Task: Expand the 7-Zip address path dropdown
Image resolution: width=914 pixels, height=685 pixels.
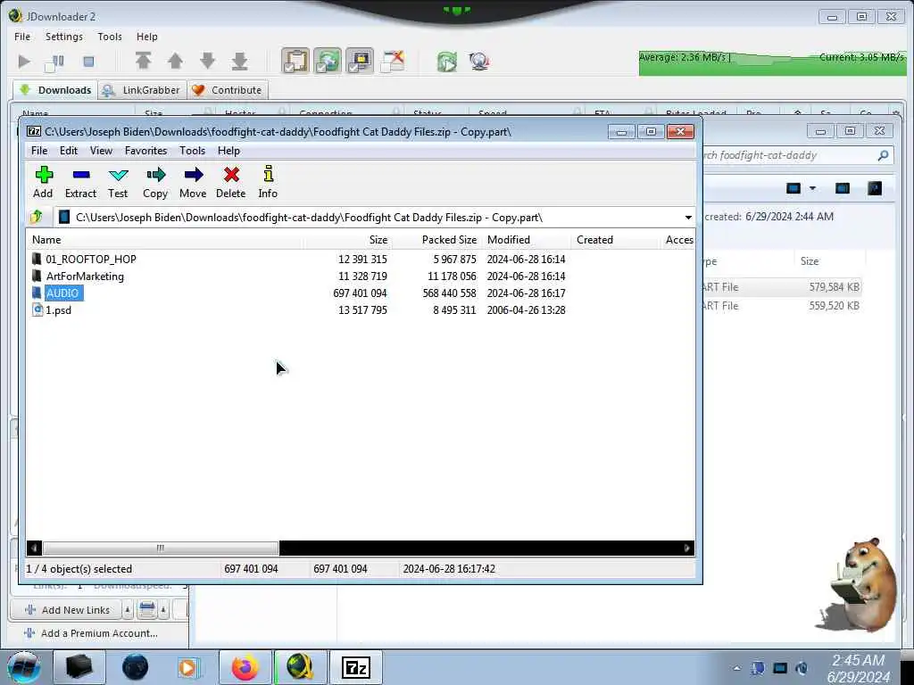Action: (x=688, y=218)
